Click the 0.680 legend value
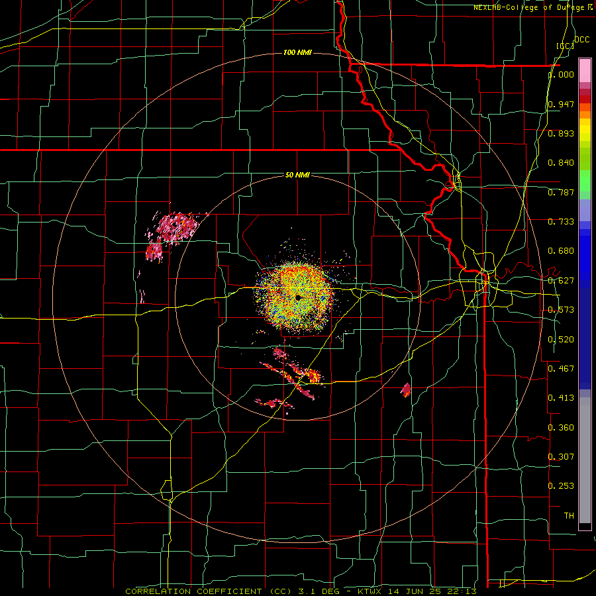Image resolution: width=596 pixels, height=596 pixels. (561, 251)
